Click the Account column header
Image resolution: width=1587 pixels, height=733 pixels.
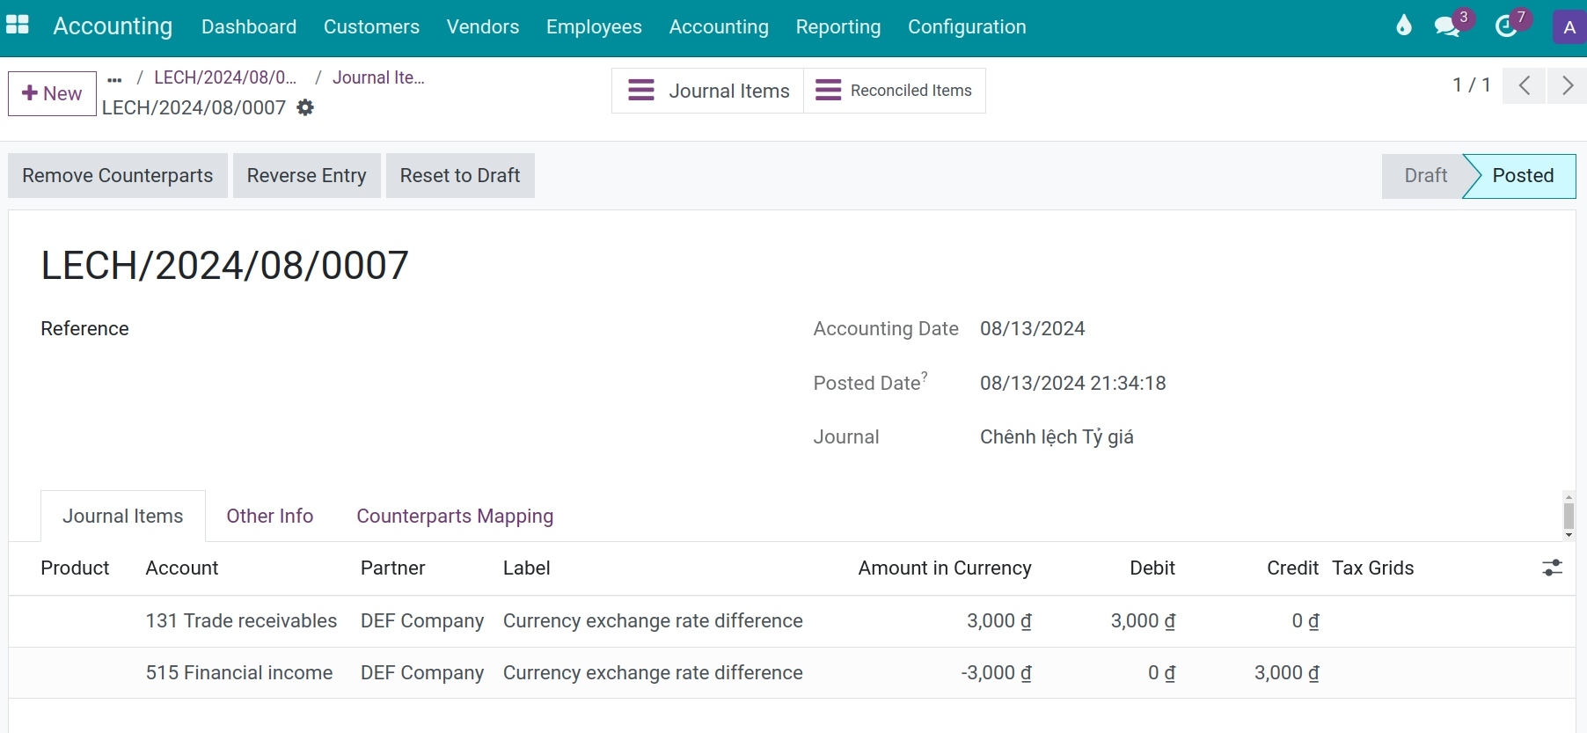pyautogui.click(x=182, y=568)
